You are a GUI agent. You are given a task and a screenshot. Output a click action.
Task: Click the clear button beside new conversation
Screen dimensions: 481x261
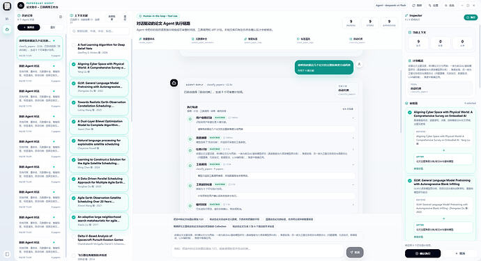pyautogui.click(x=52, y=27)
